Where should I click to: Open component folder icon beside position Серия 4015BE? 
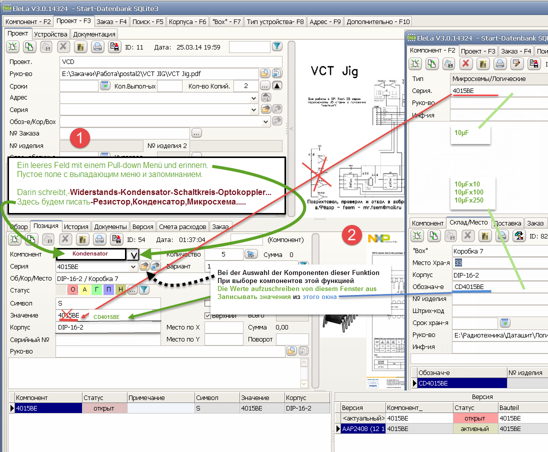(x=144, y=266)
